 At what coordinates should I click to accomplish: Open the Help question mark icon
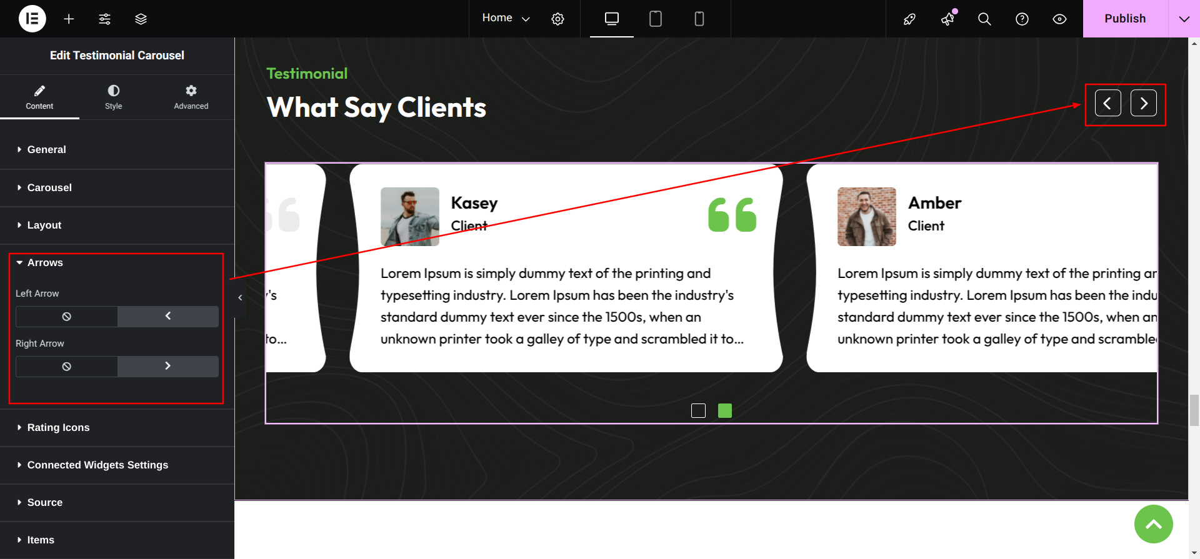click(1022, 19)
